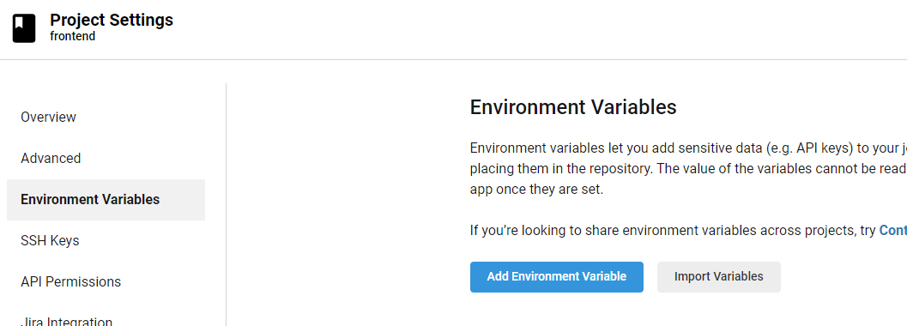Click the line "app once they are set."
Viewport: 907px width, 326px height.
tap(537, 190)
